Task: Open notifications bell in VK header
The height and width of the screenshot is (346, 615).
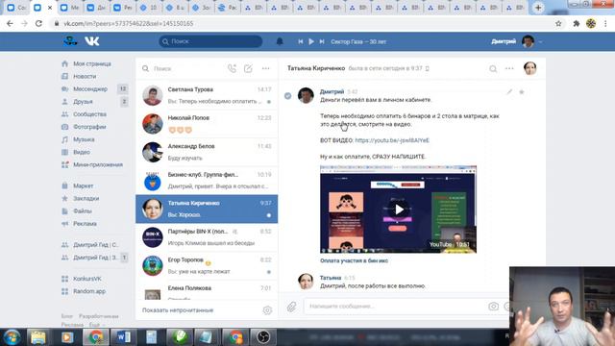Action: pyautogui.click(x=280, y=41)
